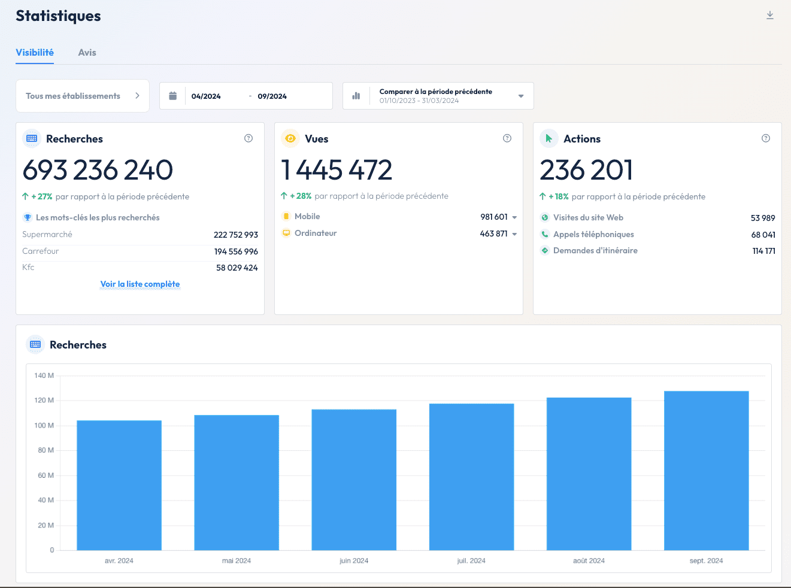Click the value 58 029 424
Screen dimensions: 791x588
pyautogui.click(x=237, y=268)
